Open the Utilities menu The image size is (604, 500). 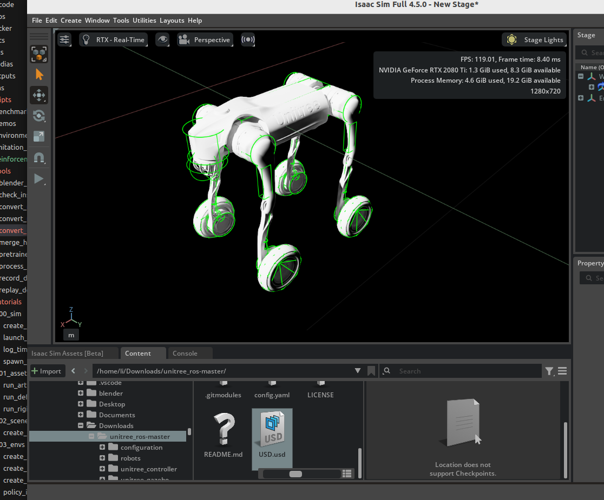coord(145,21)
